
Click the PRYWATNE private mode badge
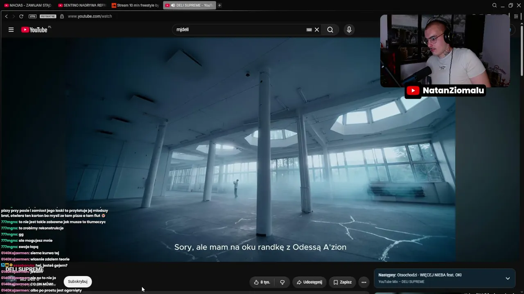[48, 16]
